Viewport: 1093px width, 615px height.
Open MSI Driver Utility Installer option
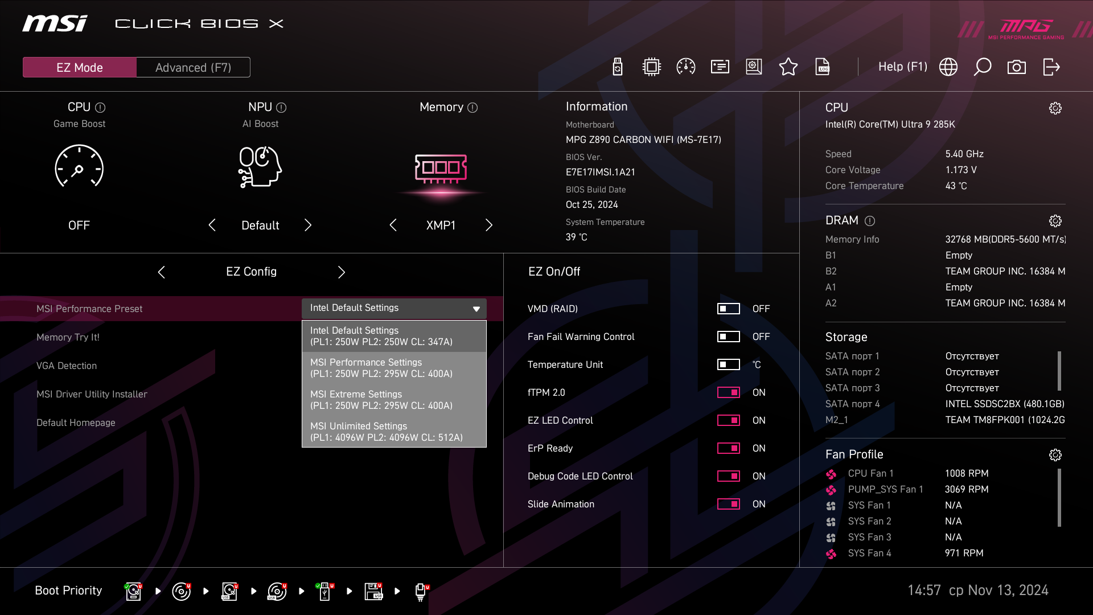coord(92,394)
